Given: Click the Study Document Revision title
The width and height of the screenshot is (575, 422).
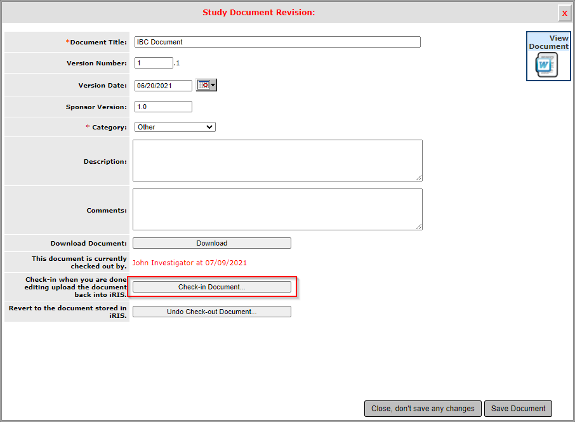Looking at the screenshot, I should coord(258,13).
